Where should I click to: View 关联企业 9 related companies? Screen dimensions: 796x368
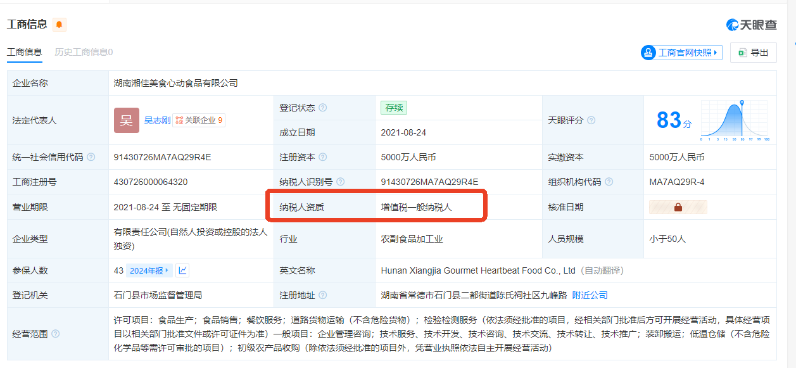point(199,120)
